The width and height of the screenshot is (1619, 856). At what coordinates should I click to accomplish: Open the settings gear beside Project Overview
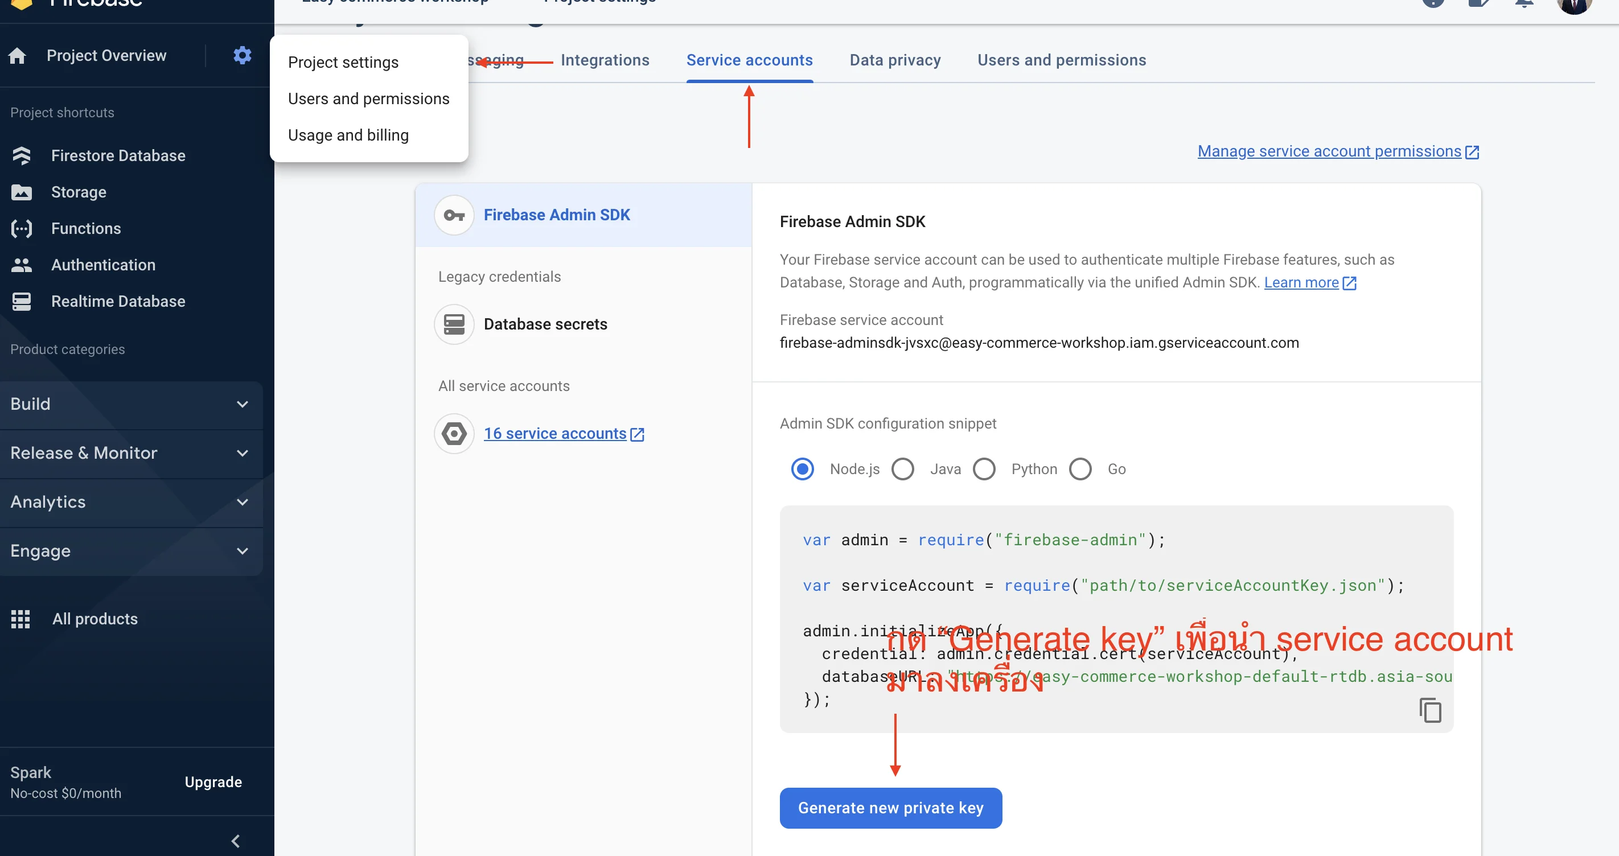(x=242, y=55)
